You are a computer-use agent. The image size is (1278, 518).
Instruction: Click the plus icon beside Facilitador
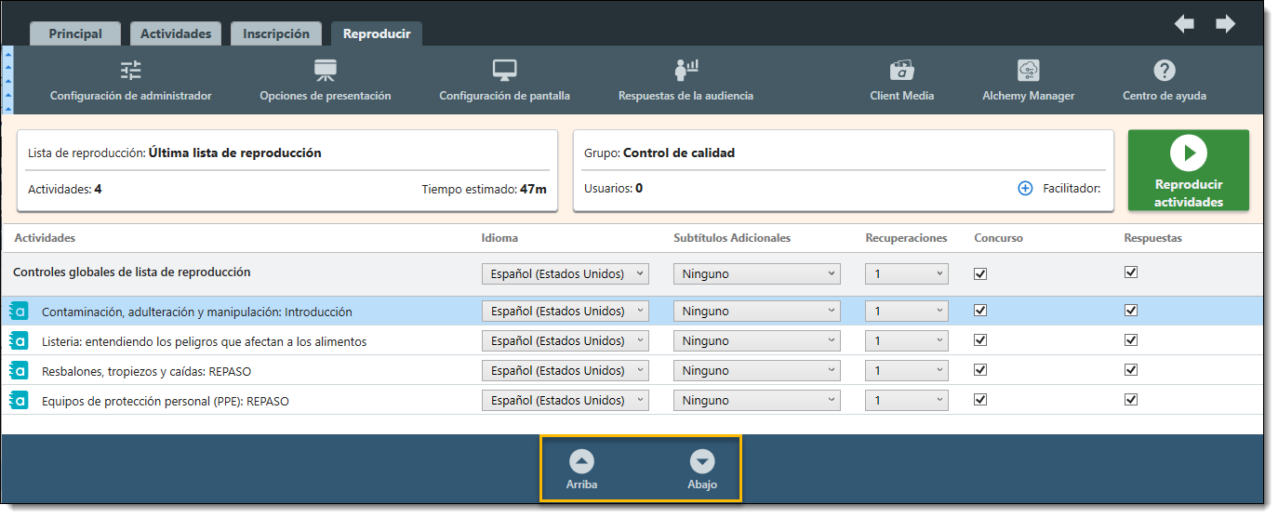click(x=1025, y=189)
